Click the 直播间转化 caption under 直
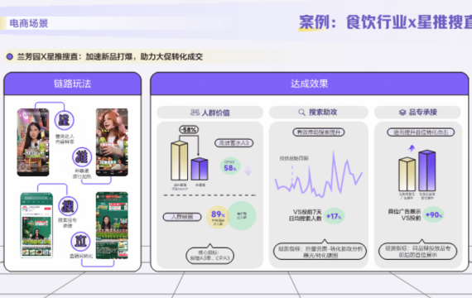 pos(81,256)
